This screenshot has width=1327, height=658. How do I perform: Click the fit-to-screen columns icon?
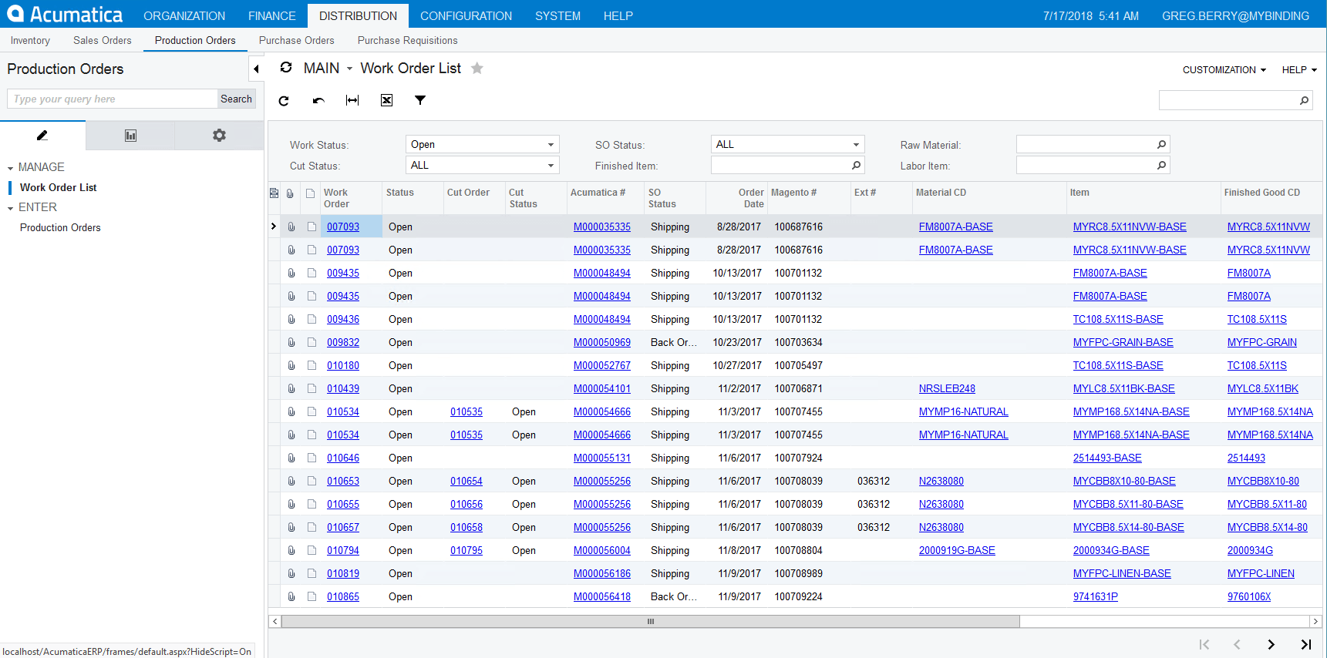click(x=352, y=100)
